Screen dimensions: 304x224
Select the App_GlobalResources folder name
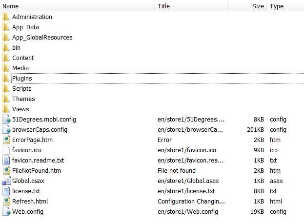42,38
